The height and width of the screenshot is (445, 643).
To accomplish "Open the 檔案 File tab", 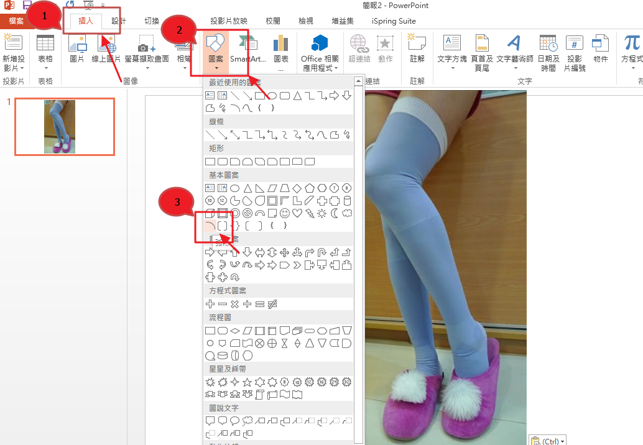I will tap(16, 21).
